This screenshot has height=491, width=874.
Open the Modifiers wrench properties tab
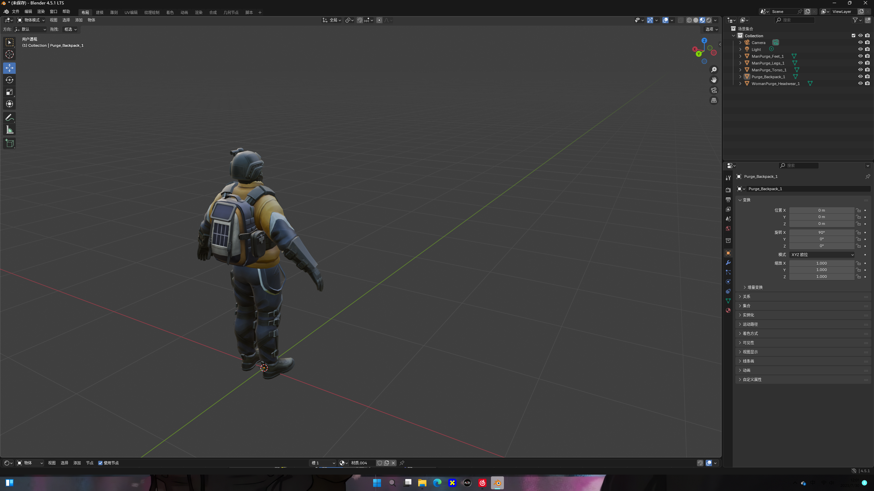pos(728,263)
